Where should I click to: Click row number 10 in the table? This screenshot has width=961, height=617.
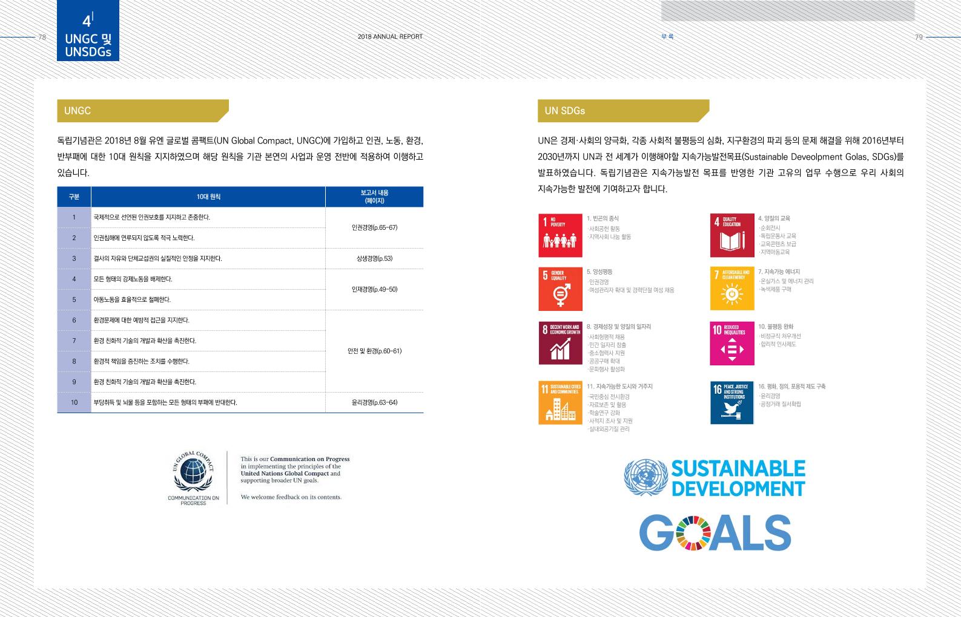[74, 402]
